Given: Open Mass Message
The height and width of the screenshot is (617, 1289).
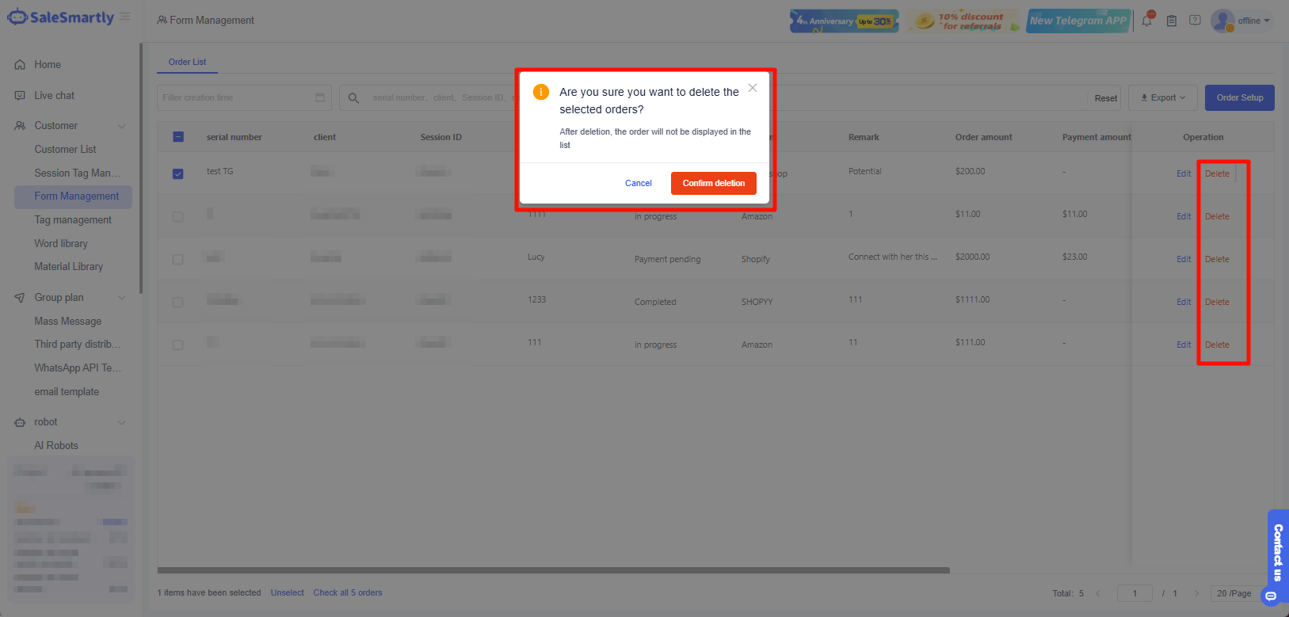Looking at the screenshot, I should [x=68, y=322].
